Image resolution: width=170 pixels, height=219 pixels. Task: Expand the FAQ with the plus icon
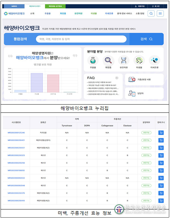117,78
